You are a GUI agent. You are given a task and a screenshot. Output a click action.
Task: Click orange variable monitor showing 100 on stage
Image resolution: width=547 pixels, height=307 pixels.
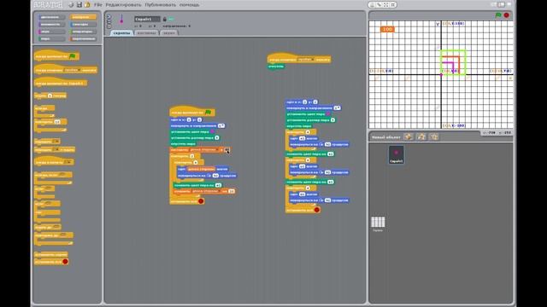coord(387,29)
